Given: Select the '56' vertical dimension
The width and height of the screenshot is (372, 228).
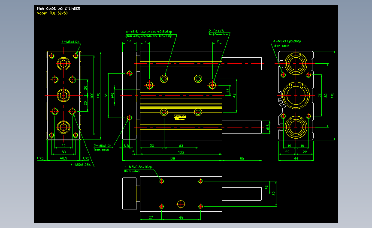Looking at the screenshot, I should point(106,95).
